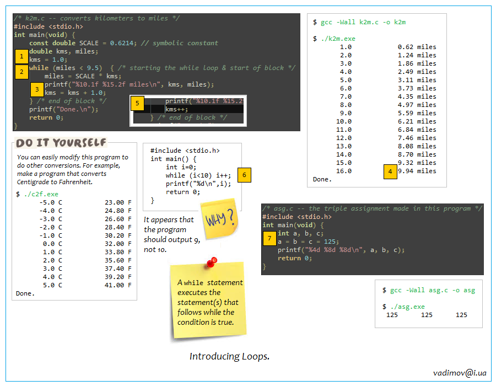The image size is (496, 386).
Task: Click the '$ ./k2m.exe' command
Action: click(334, 39)
